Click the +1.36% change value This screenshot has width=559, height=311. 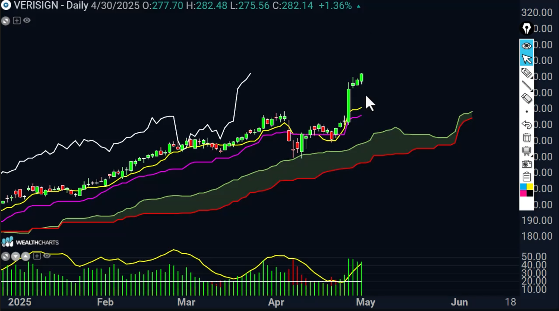coord(335,5)
